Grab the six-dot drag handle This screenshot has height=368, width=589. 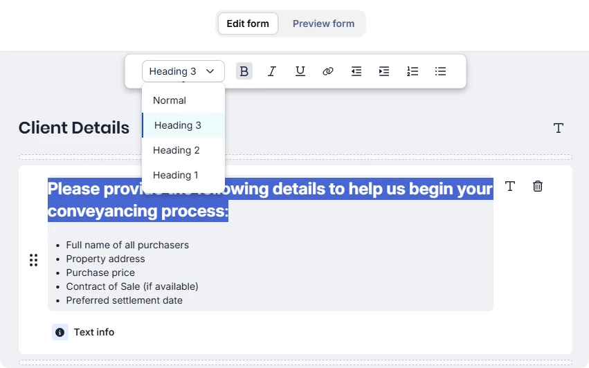pyautogui.click(x=33, y=260)
